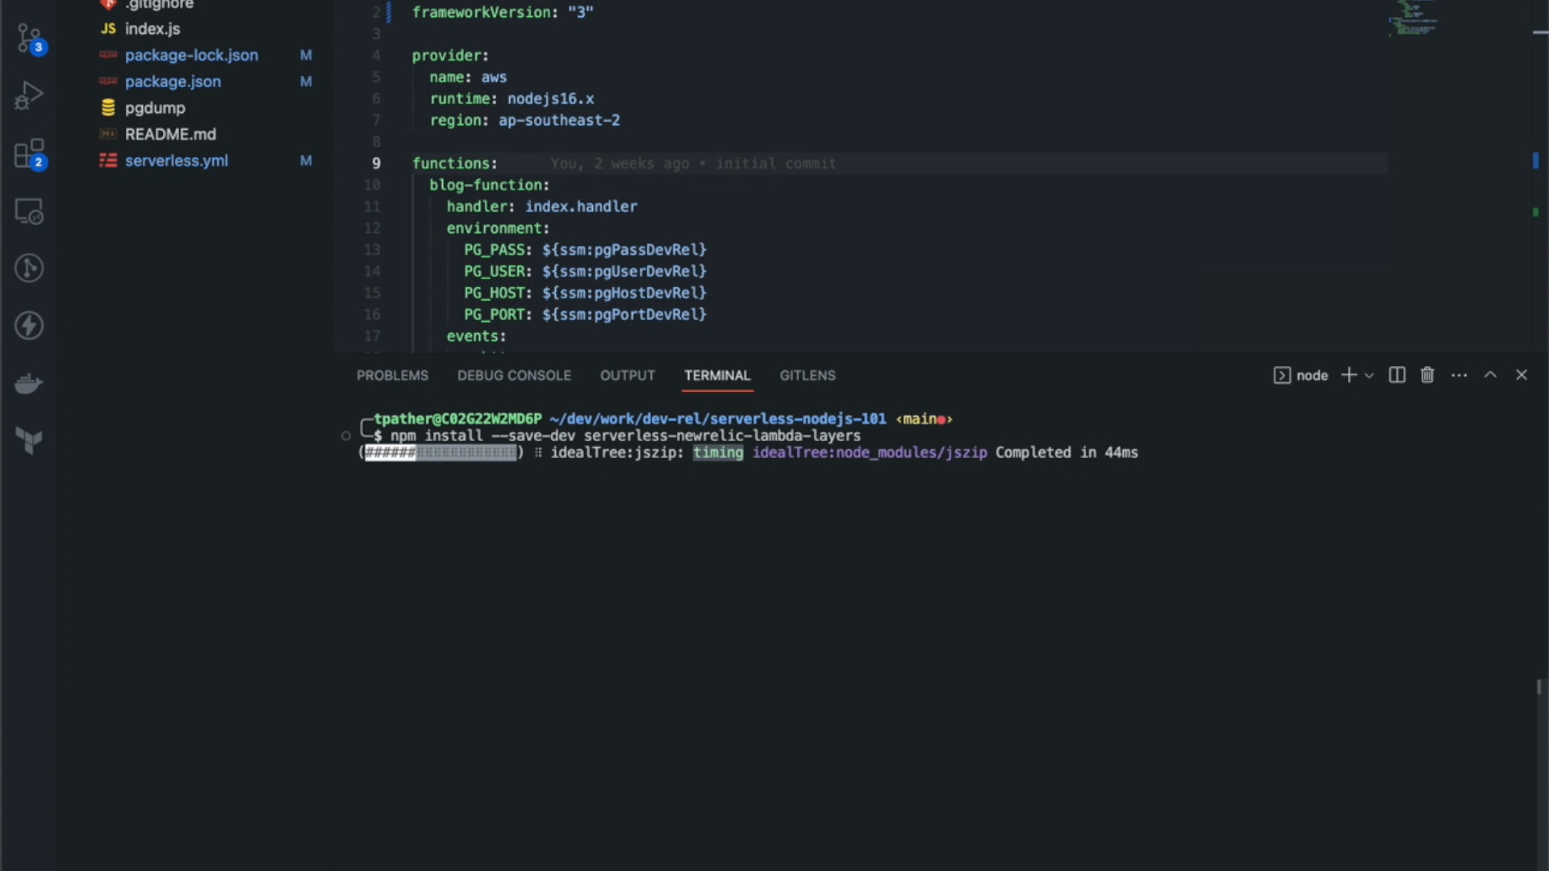Select the Terminal tab
Image resolution: width=1549 pixels, height=871 pixels.
tap(717, 376)
